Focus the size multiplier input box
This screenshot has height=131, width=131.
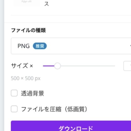coord(127,66)
